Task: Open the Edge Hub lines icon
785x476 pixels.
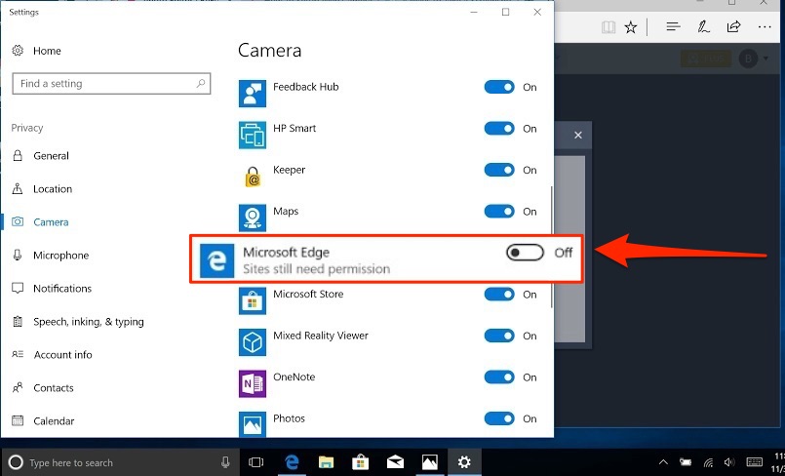Action: [x=674, y=27]
